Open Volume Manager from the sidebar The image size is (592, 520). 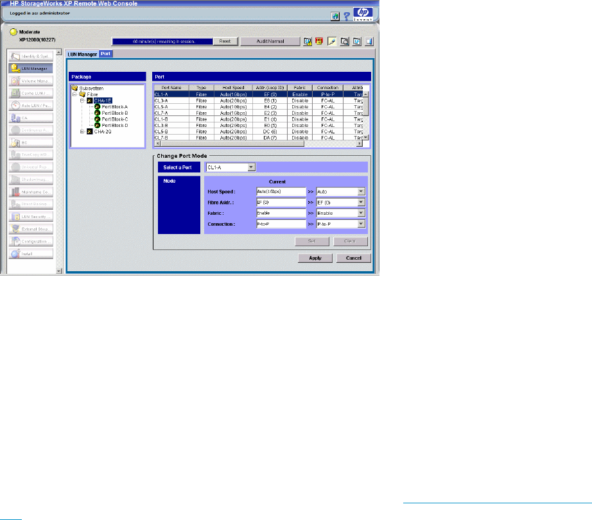tap(31, 81)
